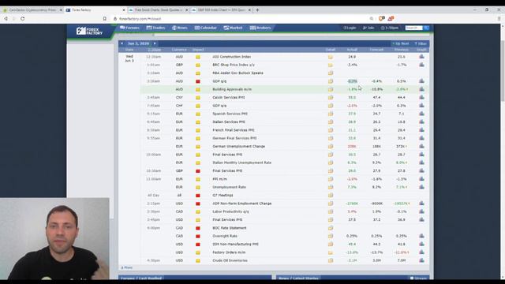
Task: Click the Forex Factory logo
Action: point(89,31)
